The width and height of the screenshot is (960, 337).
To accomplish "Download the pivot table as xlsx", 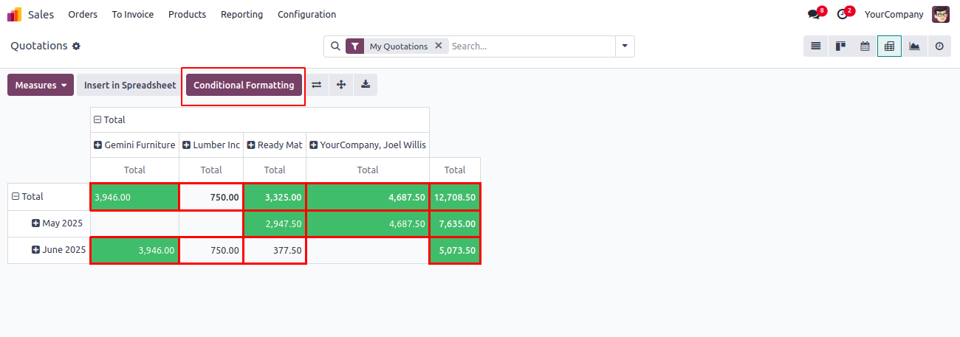I will point(366,85).
